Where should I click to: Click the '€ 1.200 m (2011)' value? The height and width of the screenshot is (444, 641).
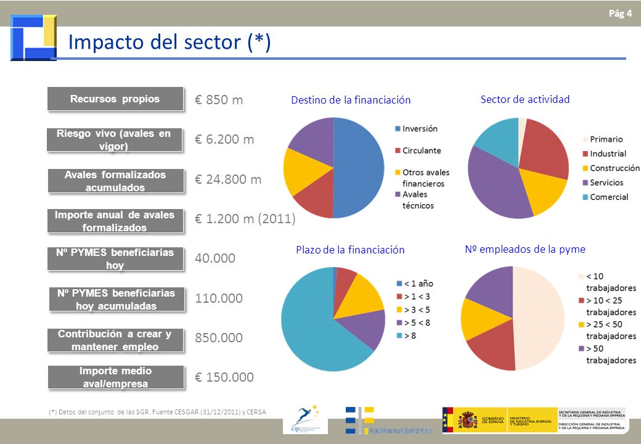(x=245, y=219)
